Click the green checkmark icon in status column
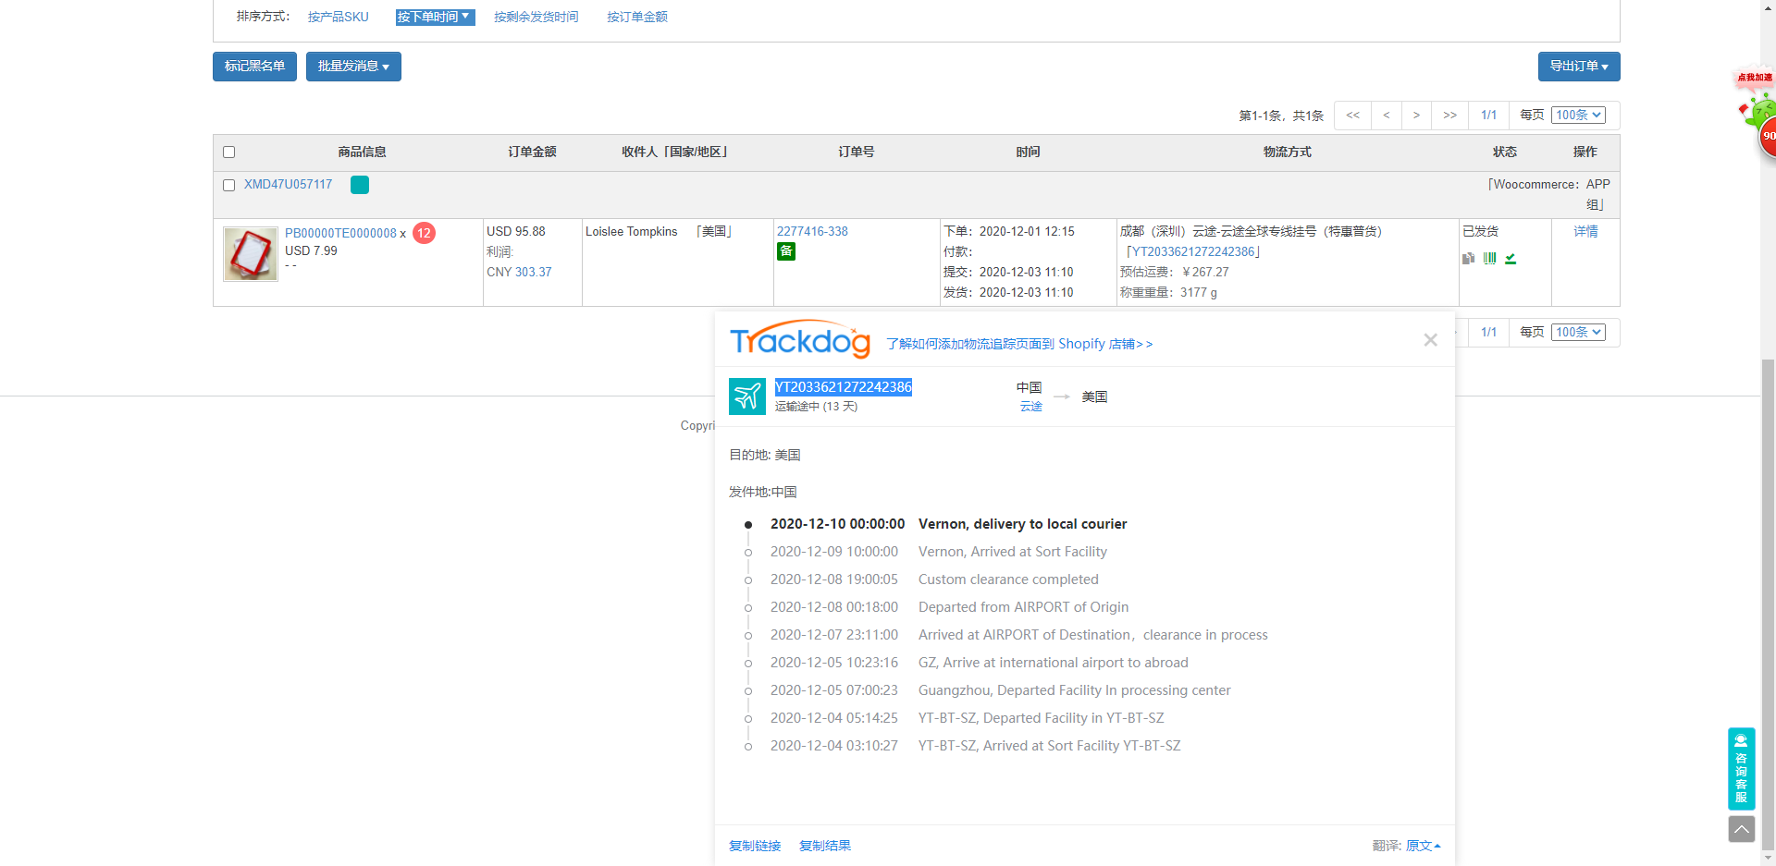This screenshot has height=866, width=1776. tap(1511, 259)
